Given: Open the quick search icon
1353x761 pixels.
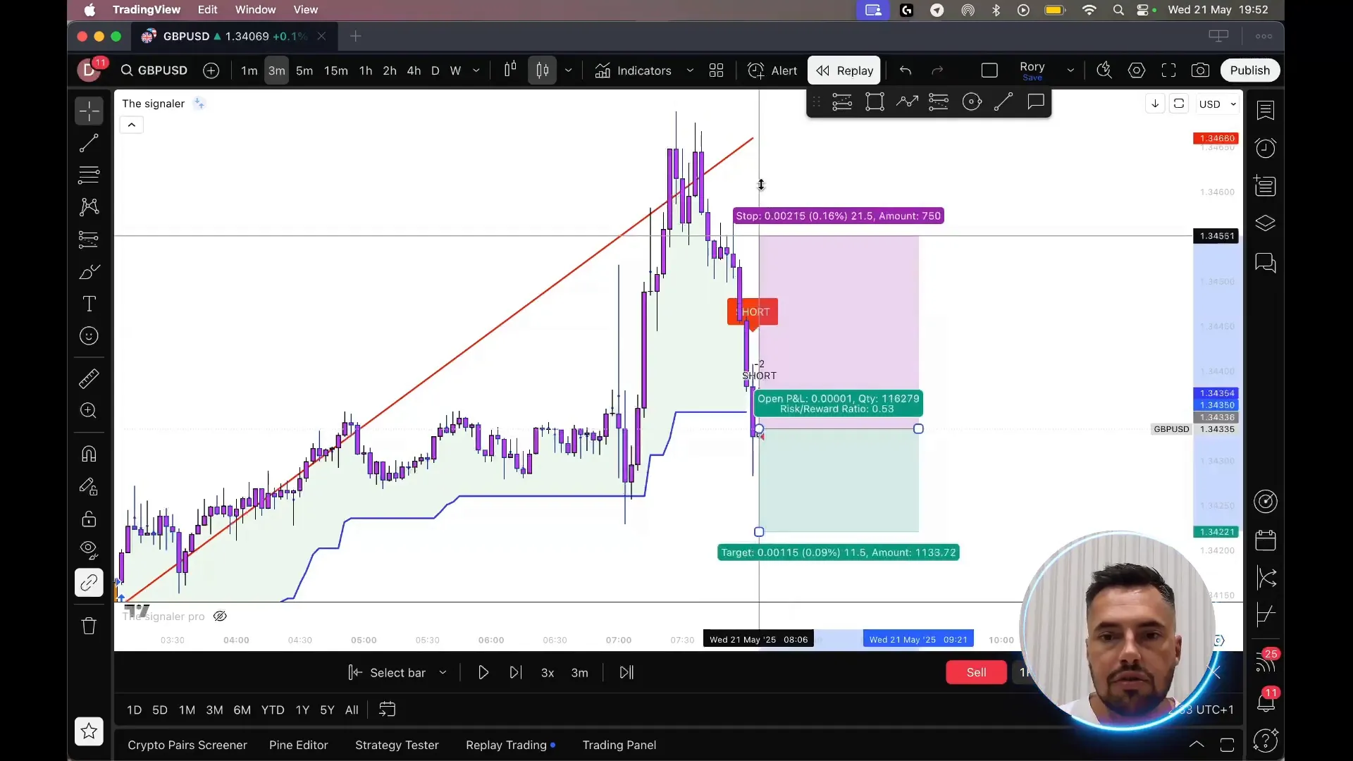Looking at the screenshot, I should coord(1104,70).
